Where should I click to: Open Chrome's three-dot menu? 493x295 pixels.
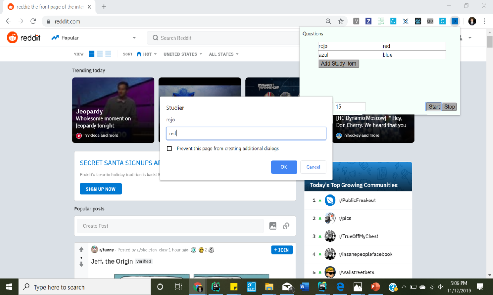tap(484, 21)
